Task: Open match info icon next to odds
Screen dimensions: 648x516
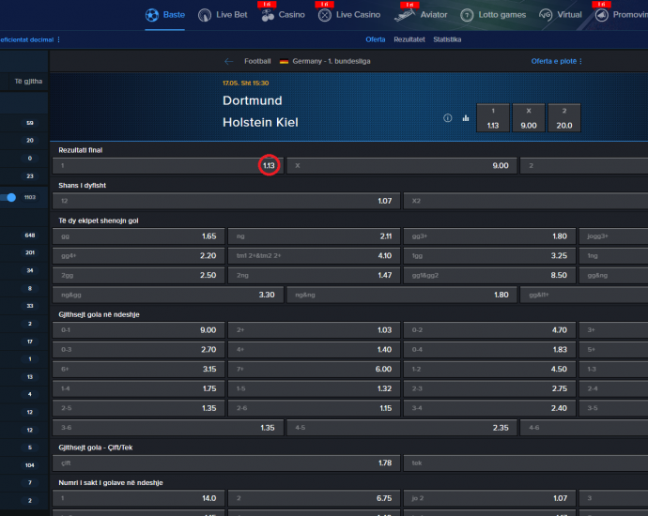Action: click(x=448, y=118)
